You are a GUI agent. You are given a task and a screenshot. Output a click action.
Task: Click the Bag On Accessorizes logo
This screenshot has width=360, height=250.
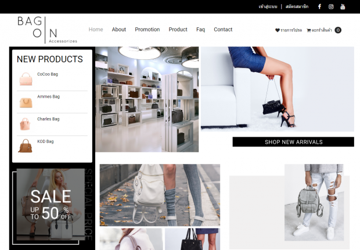click(47, 30)
